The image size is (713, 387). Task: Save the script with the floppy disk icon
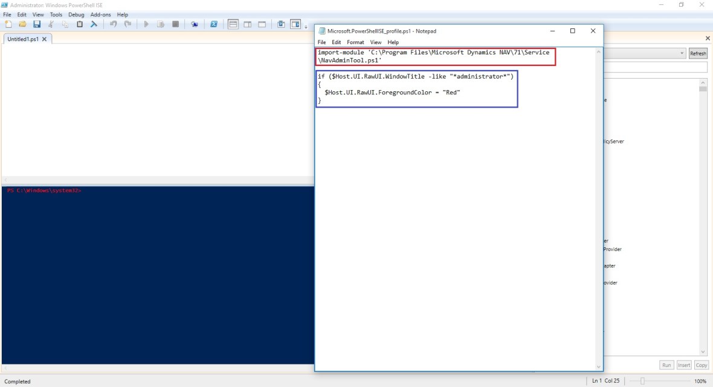coord(36,24)
